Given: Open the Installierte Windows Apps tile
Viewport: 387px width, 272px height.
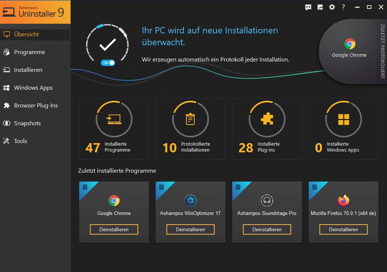Looking at the screenshot, I should tap(343, 129).
